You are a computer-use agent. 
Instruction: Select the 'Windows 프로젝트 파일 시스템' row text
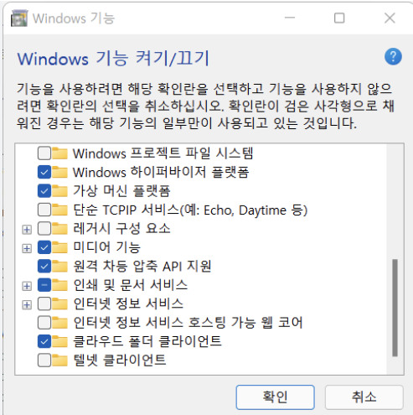163,153
